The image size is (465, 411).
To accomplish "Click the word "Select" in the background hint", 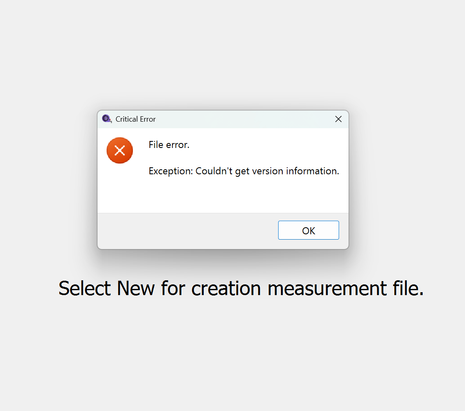I will pyautogui.click(x=85, y=288).
